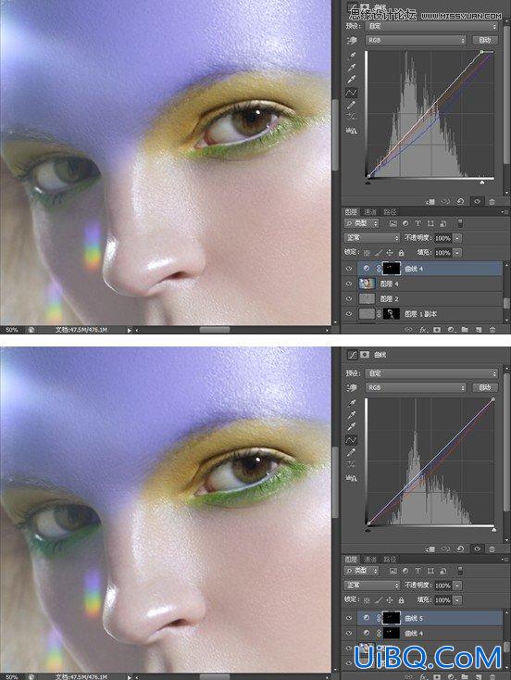View previous state icon in top Curves panel
Screen dimensions: 511x680
coord(445,202)
